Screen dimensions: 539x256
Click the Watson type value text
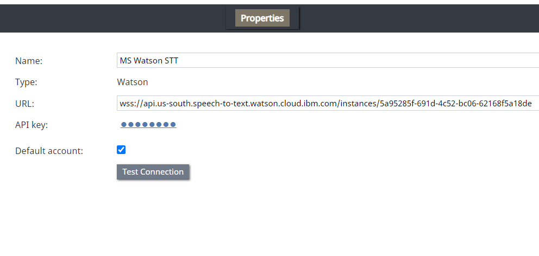point(133,82)
